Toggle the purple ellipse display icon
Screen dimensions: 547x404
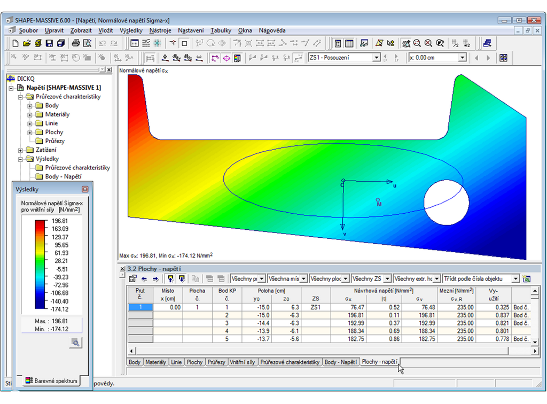pyautogui.click(x=226, y=58)
